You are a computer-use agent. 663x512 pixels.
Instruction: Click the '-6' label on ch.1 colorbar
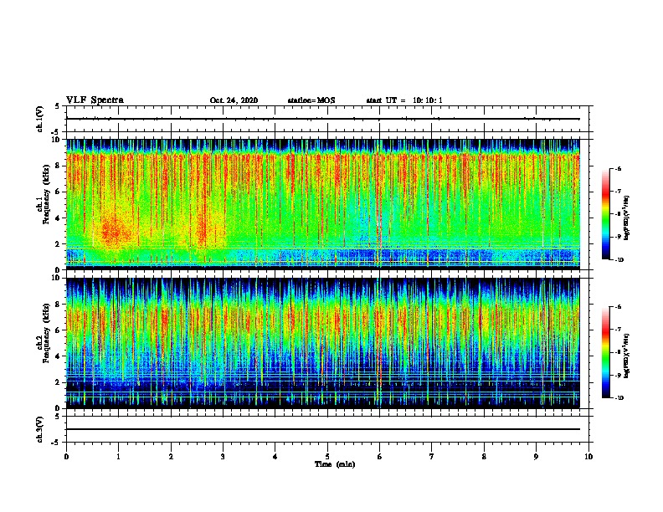point(617,168)
